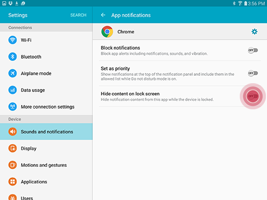Click Block app alerts description text
Viewport: 267px width, 200px height.
154,53
